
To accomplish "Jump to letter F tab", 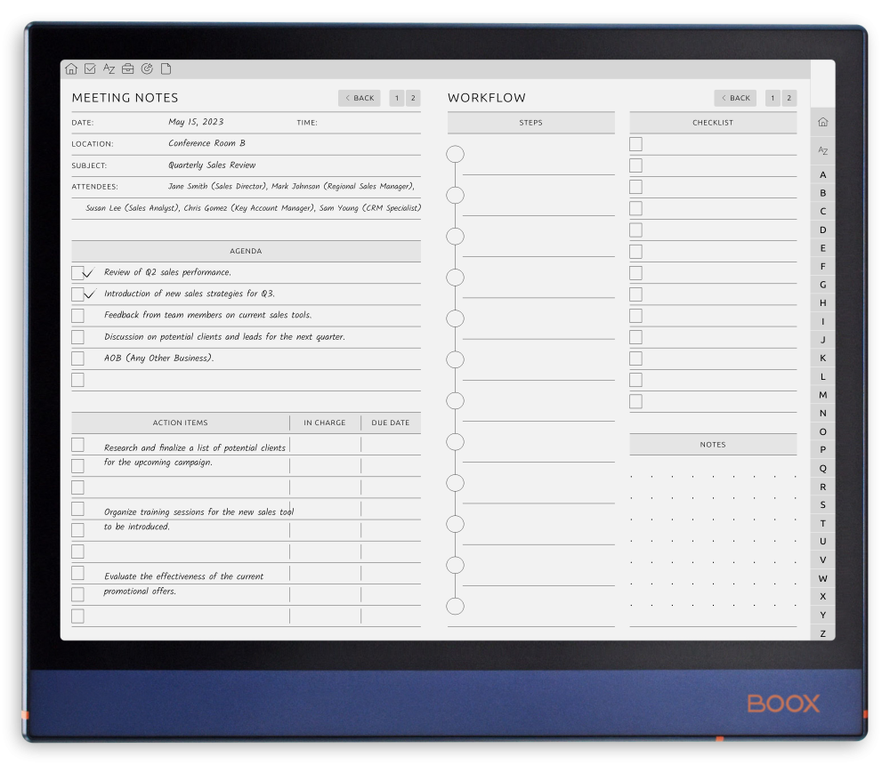I will (x=823, y=266).
